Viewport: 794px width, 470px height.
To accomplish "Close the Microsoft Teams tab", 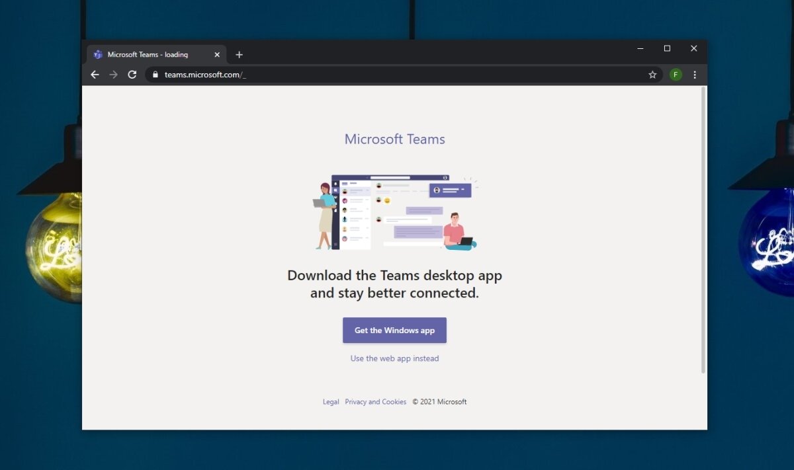I will [x=216, y=54].
